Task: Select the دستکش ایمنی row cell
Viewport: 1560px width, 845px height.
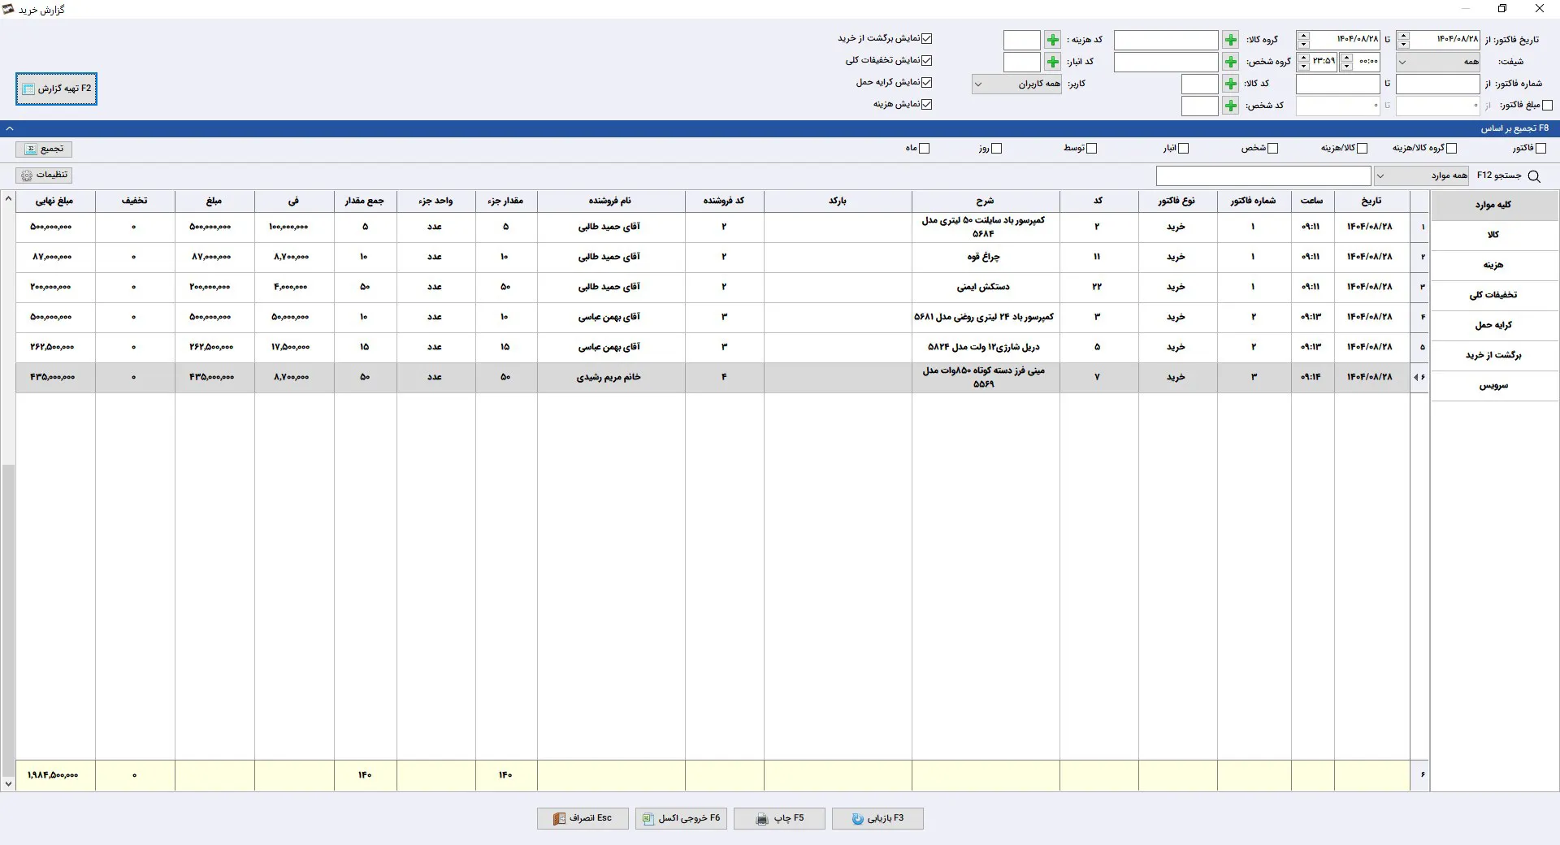Action: click(x=985, y=287)
